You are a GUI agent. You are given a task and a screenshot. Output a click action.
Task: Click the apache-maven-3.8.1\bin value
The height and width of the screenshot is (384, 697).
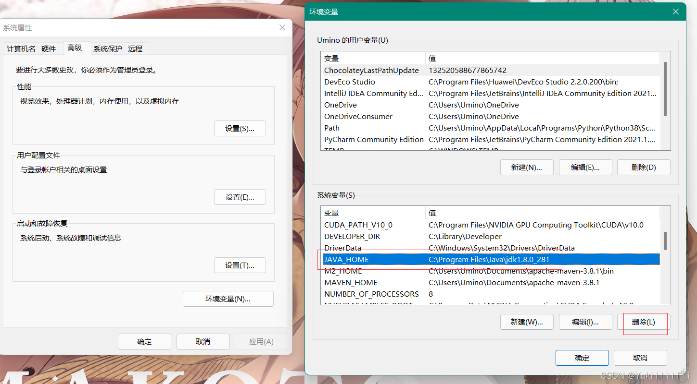[x=521, y=271]
